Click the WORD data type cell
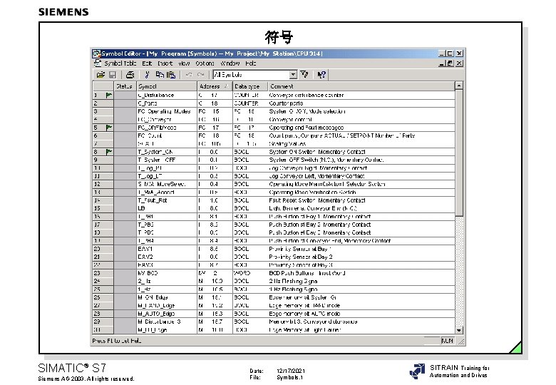 pyautogui.click(x=249, y=273)
